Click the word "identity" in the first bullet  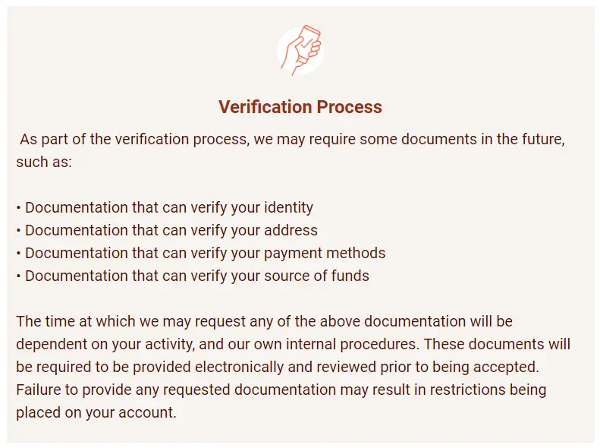click(288, 207)
